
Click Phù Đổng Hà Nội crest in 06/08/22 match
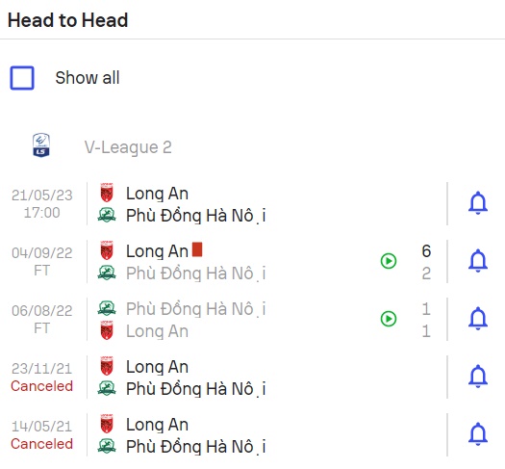[x=107, y=308]
